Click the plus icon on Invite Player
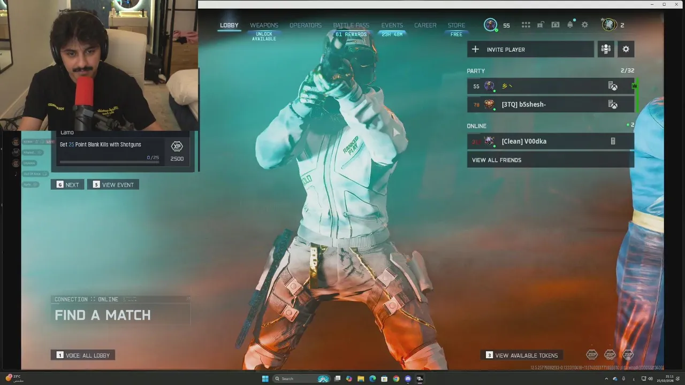This screenshot has height=385, width=685. (475, 49)
